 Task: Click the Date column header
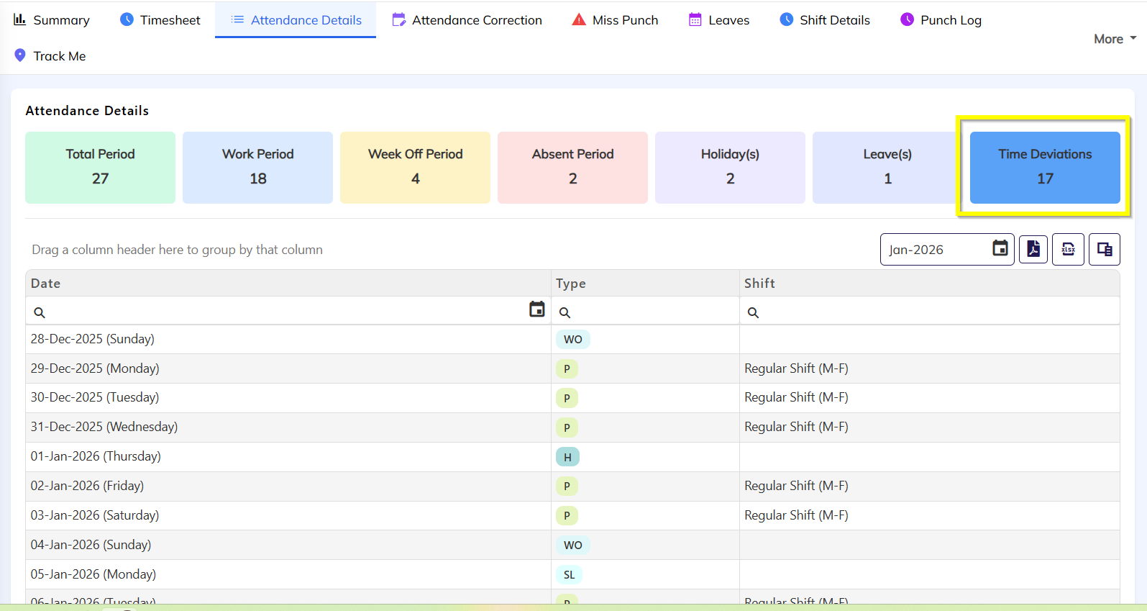pos(288,284)
